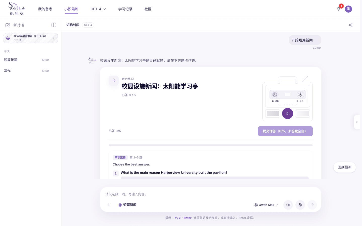
Task: Open 学习记录 tab
Action: (x=125, y=9)
